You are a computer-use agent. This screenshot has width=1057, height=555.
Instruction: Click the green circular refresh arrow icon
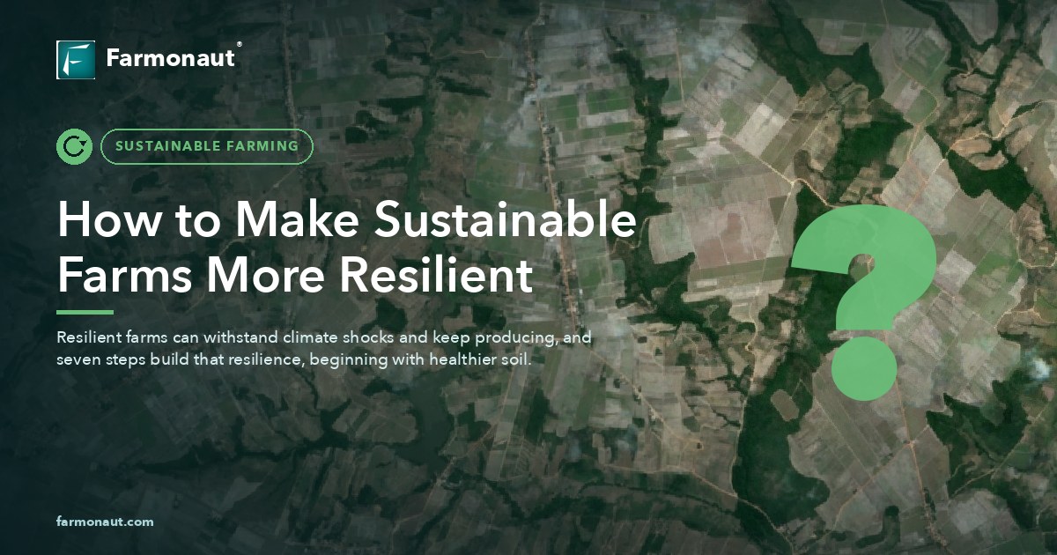pos(74,146)
